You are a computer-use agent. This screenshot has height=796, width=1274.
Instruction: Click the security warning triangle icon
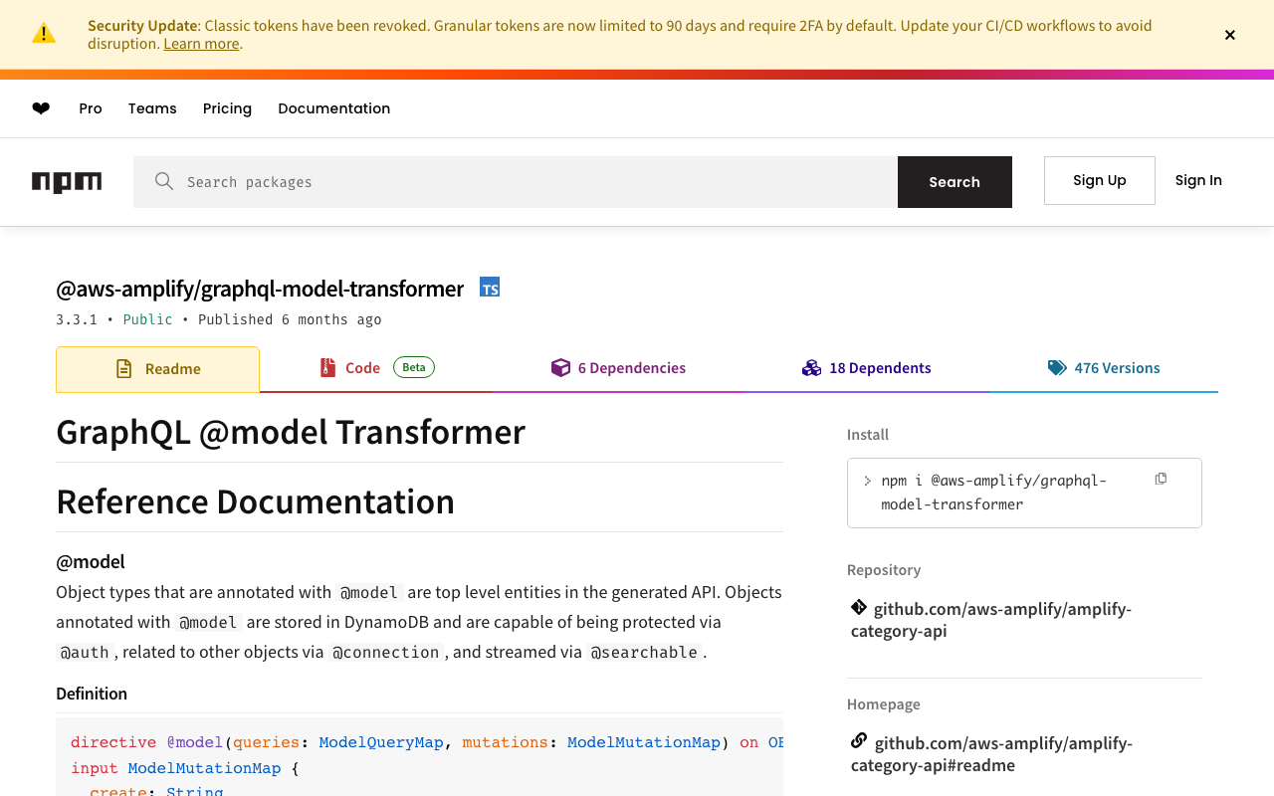coord(44,34)
